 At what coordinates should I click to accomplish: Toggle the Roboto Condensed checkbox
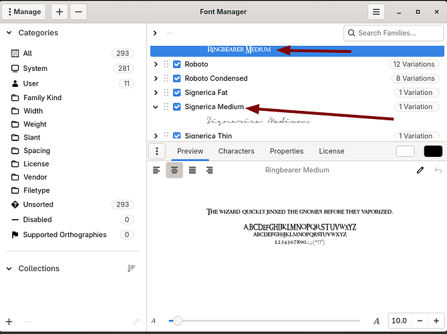point(177,78)
